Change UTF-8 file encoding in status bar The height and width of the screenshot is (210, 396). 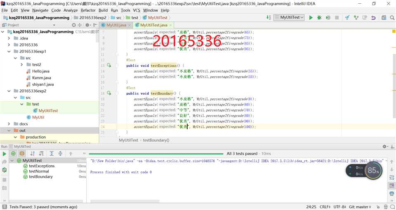[x=340, y=207]
